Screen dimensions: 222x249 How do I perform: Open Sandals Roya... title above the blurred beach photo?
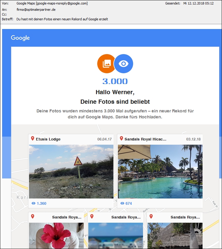[x=126, y=217]
